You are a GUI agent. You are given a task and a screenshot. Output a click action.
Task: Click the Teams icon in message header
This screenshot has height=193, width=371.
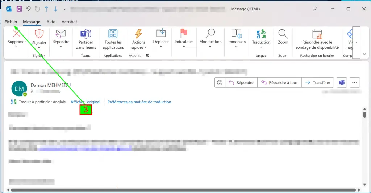click(x=342, y=82)
